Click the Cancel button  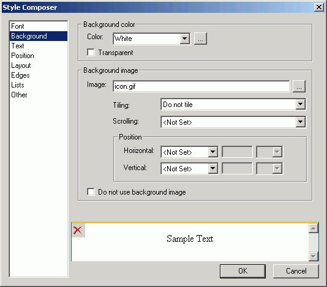pyautogui.click(x=296, y=271)
